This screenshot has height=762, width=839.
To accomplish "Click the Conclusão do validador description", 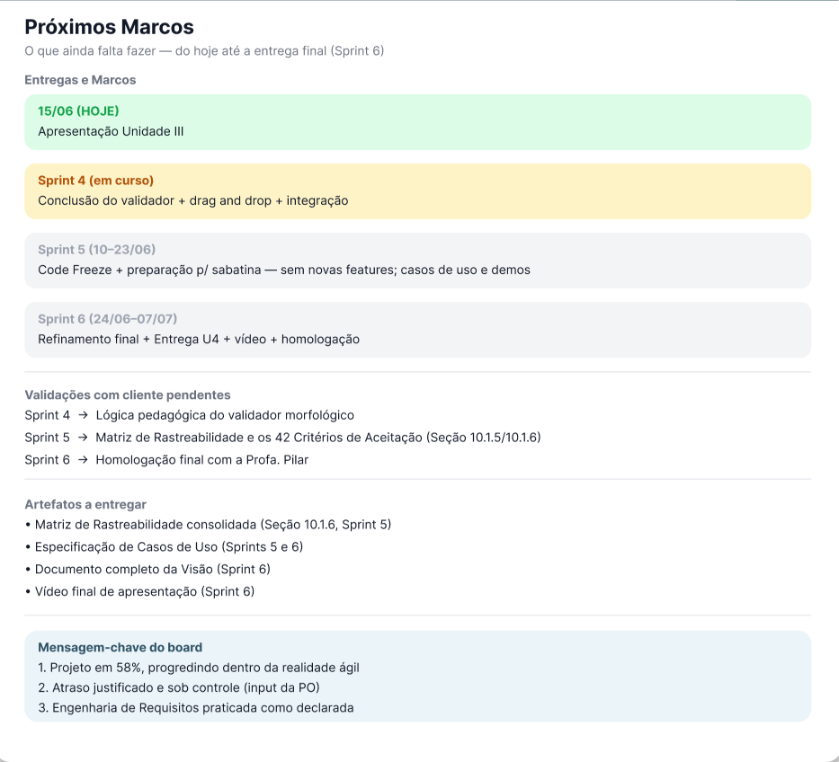I will pyautogui.click(x=193, y=200).
